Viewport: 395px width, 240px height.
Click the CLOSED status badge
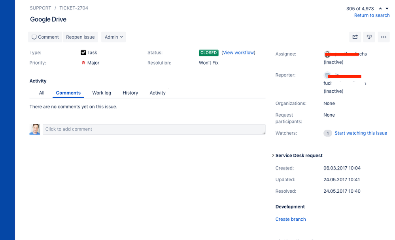(x=209, y=53)
